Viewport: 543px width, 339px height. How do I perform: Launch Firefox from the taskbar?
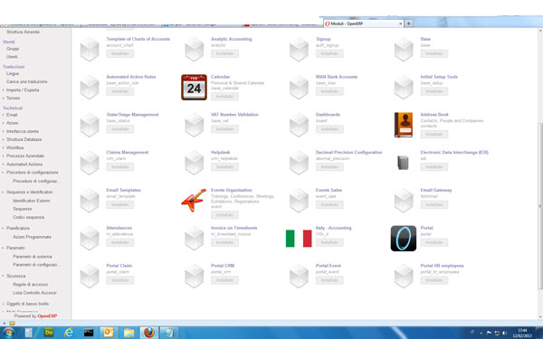(149, 333)
